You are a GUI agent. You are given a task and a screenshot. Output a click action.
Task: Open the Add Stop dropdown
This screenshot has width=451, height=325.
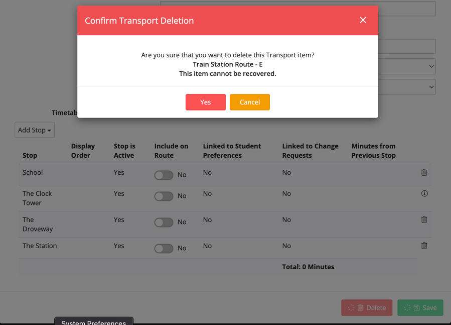click(x=35, y=130)
